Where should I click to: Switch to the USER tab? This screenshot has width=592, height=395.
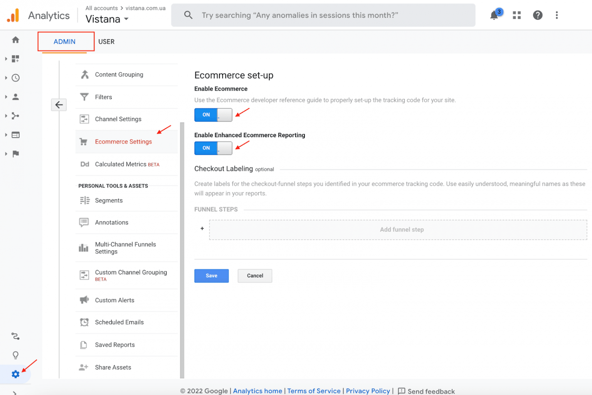click(x=106, y=42)
